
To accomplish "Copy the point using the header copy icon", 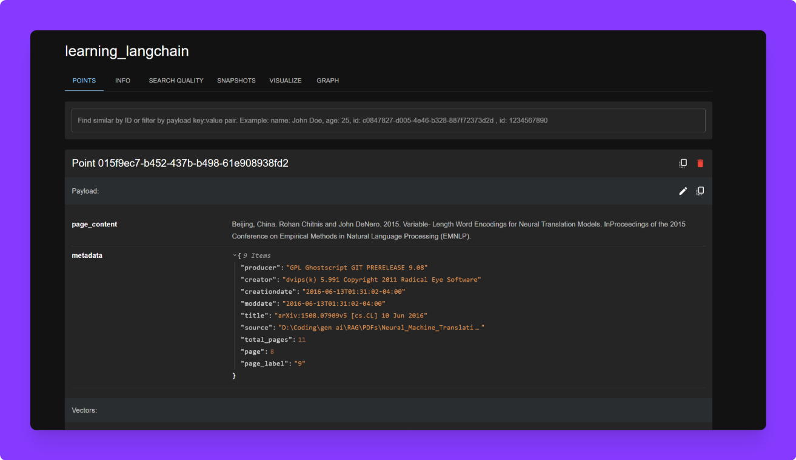I will tap(683, 163).
